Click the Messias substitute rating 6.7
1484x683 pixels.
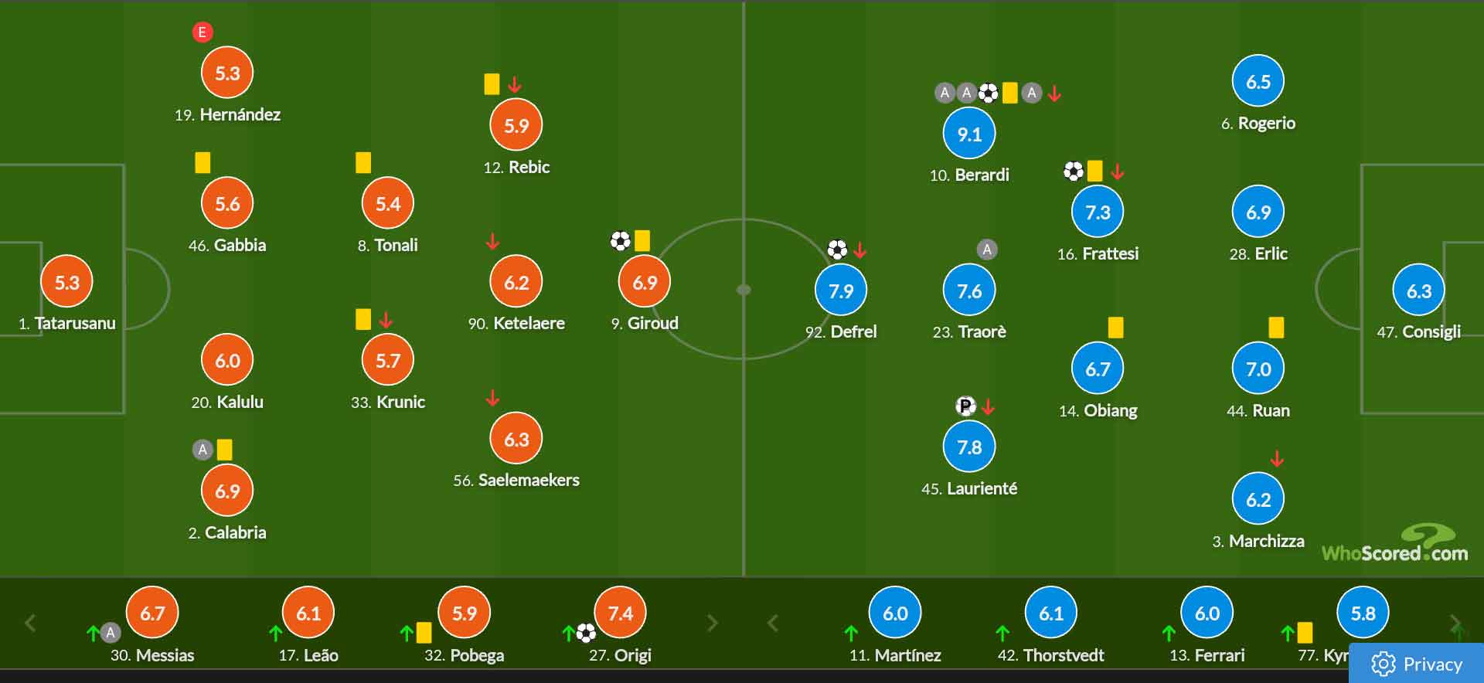(x=152, y=613)
